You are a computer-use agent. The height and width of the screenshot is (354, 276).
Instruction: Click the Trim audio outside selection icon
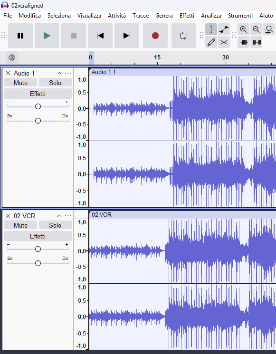(243, 42)
